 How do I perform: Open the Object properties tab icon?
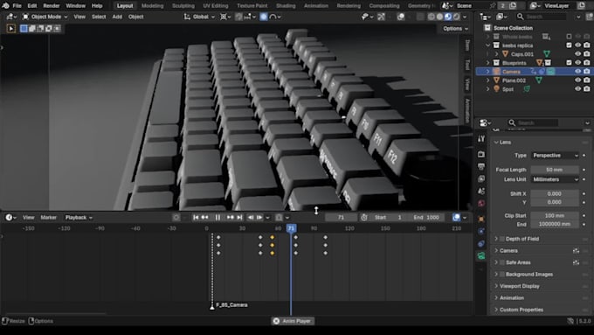(x=481, y=219)
